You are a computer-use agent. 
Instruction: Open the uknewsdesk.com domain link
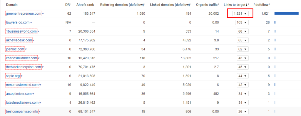pos(19,40)
